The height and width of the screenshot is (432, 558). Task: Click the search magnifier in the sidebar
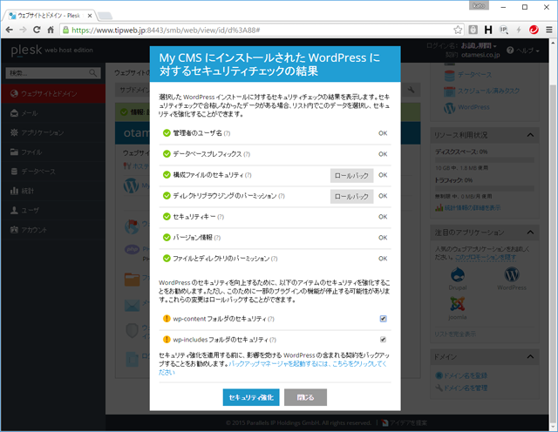point(93,73)
